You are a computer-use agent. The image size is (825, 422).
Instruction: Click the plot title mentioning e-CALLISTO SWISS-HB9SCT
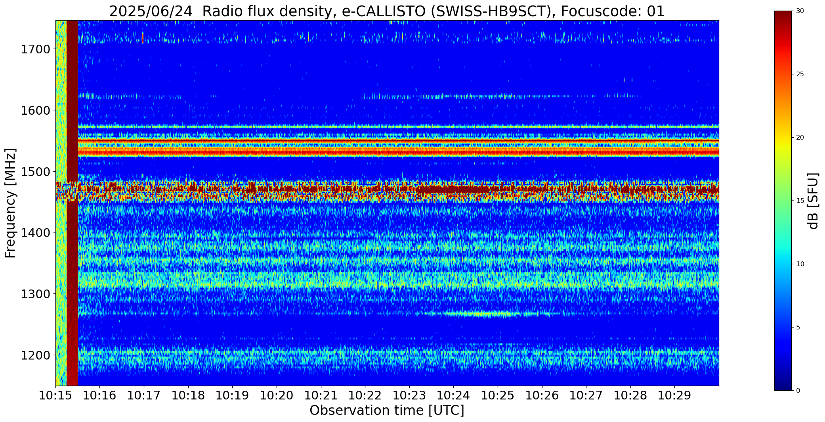387,11
